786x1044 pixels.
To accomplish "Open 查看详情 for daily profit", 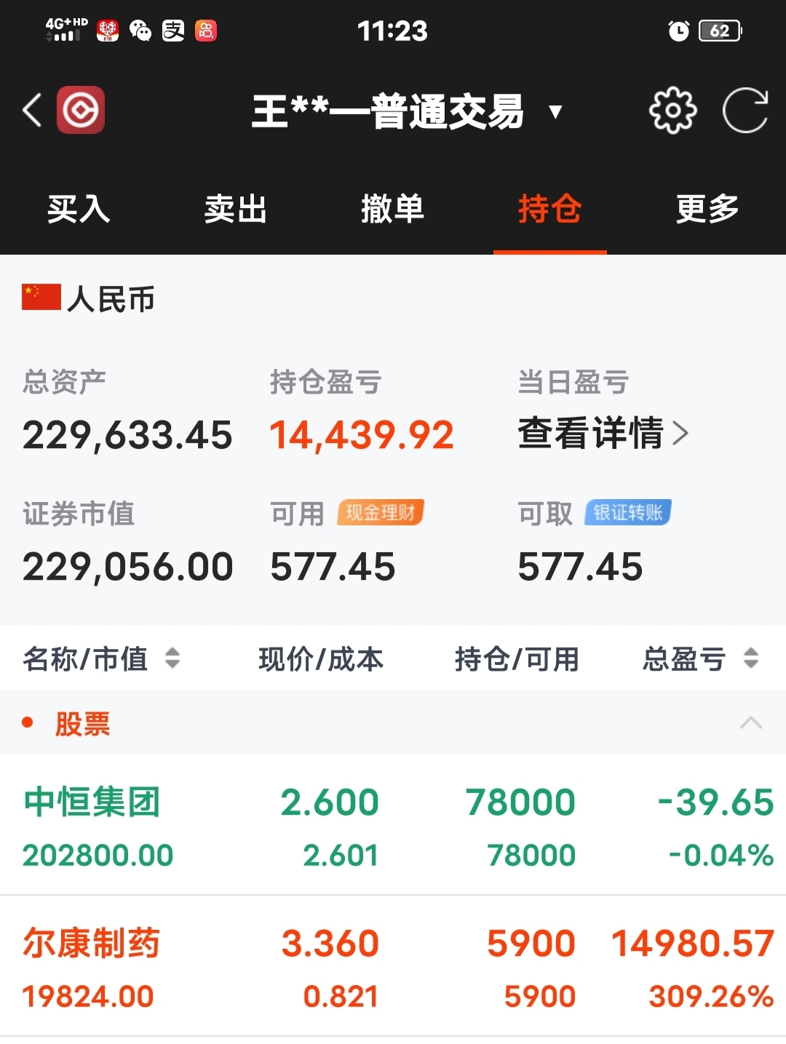I will [x=603, y=434].
